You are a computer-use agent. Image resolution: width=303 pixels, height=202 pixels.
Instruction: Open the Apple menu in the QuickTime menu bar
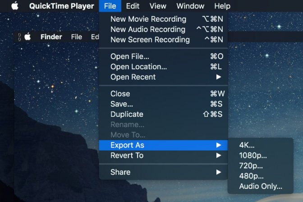pyautogui.click(x=15, y=6)
